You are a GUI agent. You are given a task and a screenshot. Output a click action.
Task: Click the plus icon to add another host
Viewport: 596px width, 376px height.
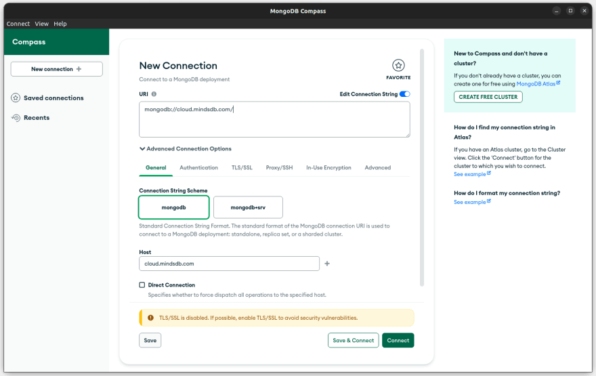point(327,264)
